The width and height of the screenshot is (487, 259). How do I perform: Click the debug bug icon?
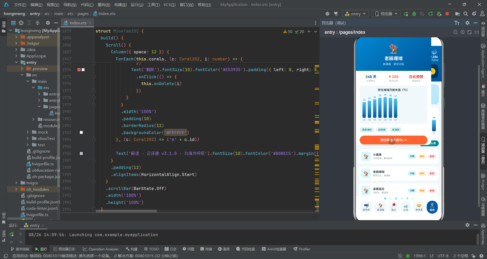pos(414,14)
